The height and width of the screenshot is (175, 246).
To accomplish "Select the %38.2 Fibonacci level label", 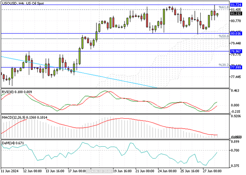I will (224, 65).
